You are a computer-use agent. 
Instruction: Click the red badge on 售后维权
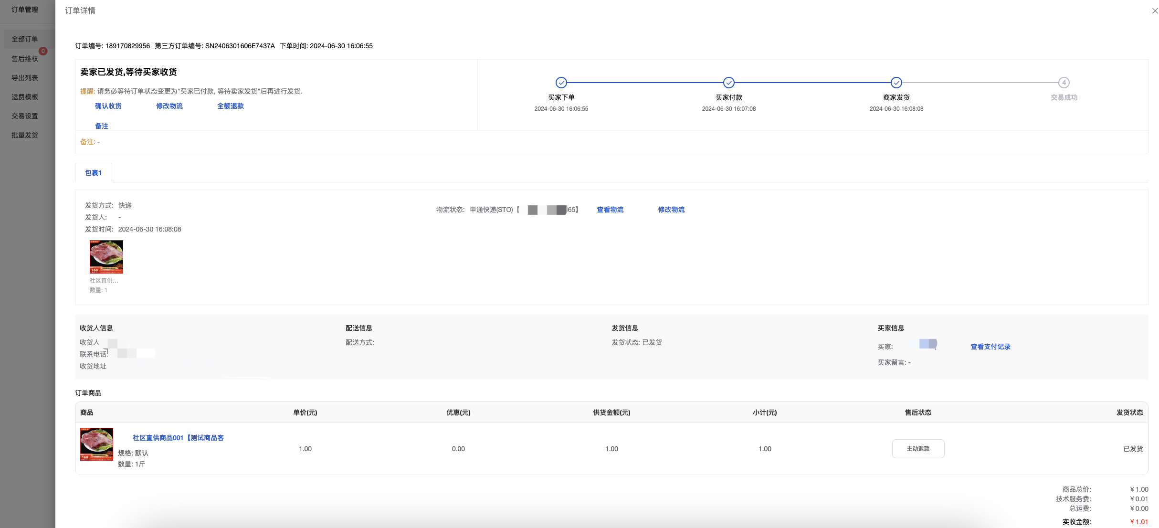[43, 51]
